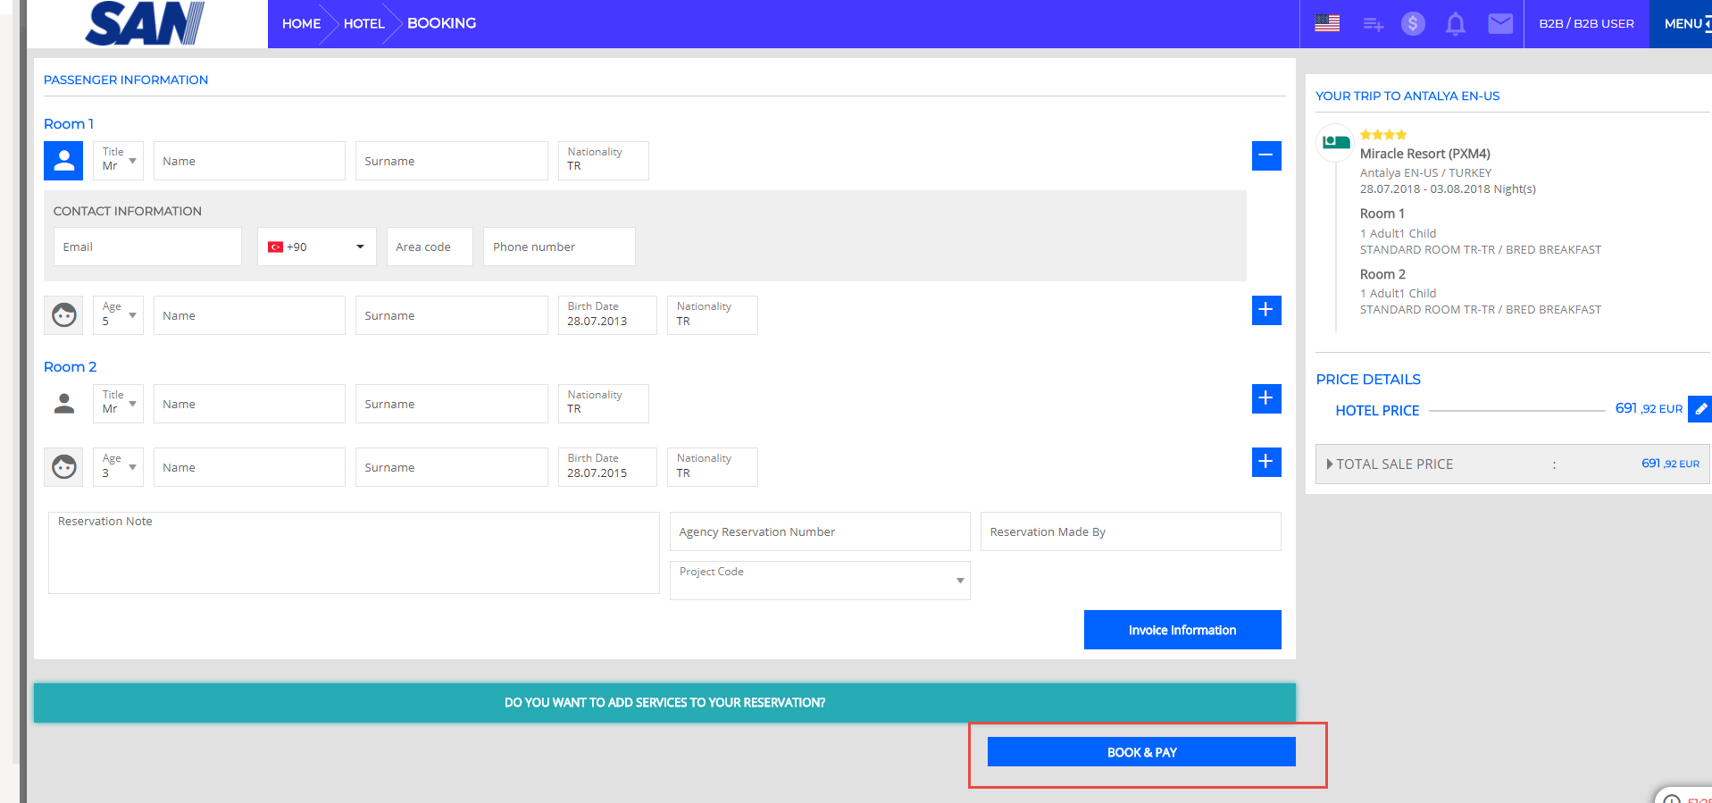Open the +90 country code dropdown
The width and height of the screenshot is (1712, 803).
point(316,247)
